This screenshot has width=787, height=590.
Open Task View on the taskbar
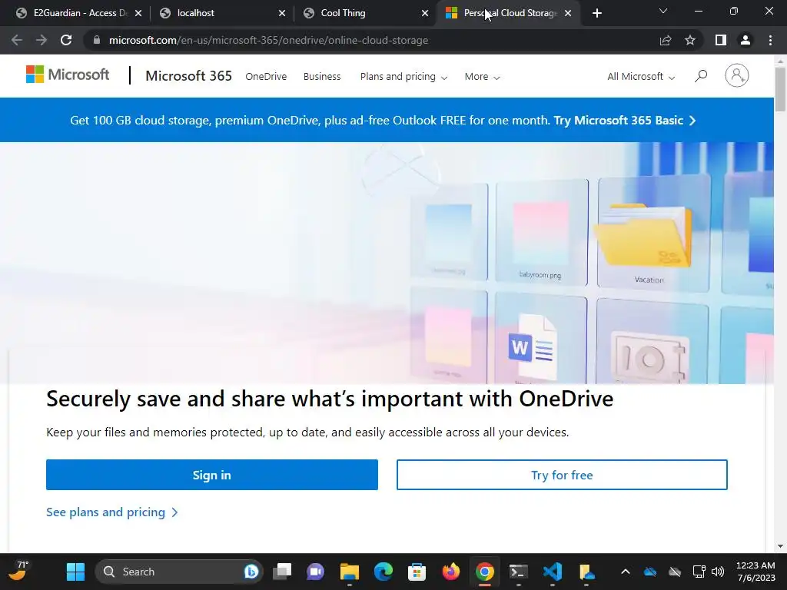(x=282, y=572)
